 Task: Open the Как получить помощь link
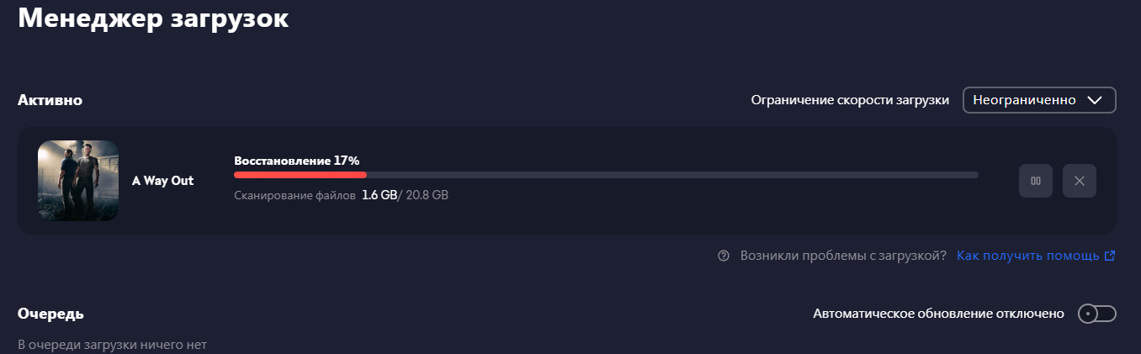(1028, 256)
